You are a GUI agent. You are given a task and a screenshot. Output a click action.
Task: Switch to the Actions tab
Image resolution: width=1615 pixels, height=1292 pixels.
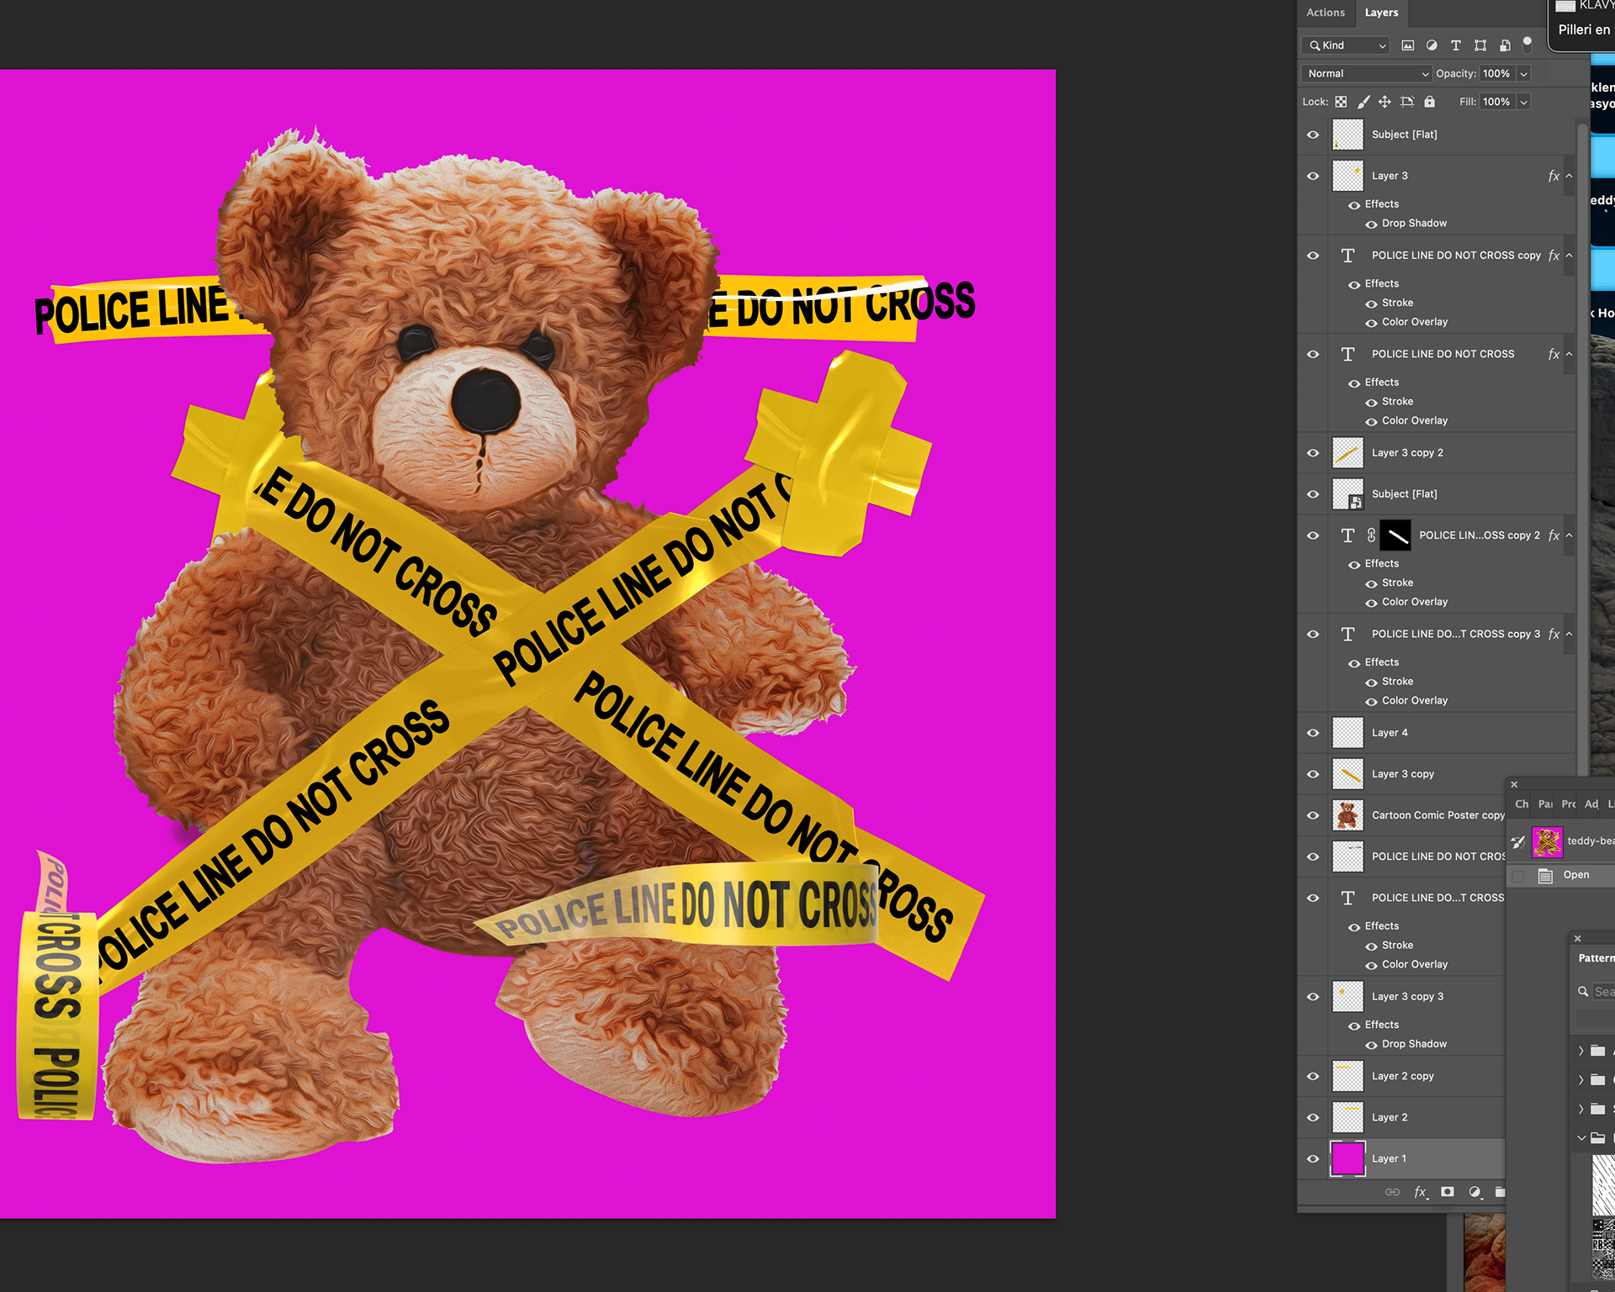[x=1326, y=13]
